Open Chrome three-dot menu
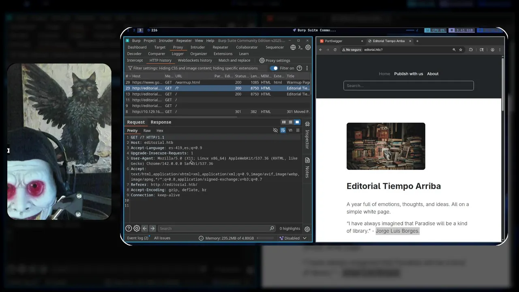Image resolution: width=519 pixels, height=292 pixels. point(500,49)
